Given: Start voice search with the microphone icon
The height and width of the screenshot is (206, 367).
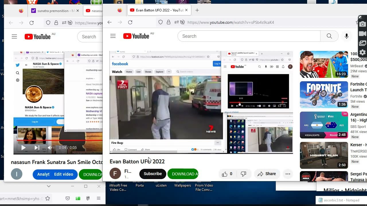Looking at the screenshot, I should pos(346,36).
